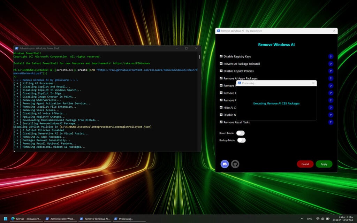Open the GitHub repository icon
The width and height of the screenshot is (357, 223).
235,164
